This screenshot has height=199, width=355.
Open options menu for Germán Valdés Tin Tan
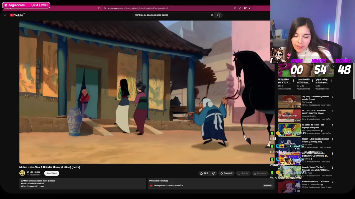click(332, 167)
